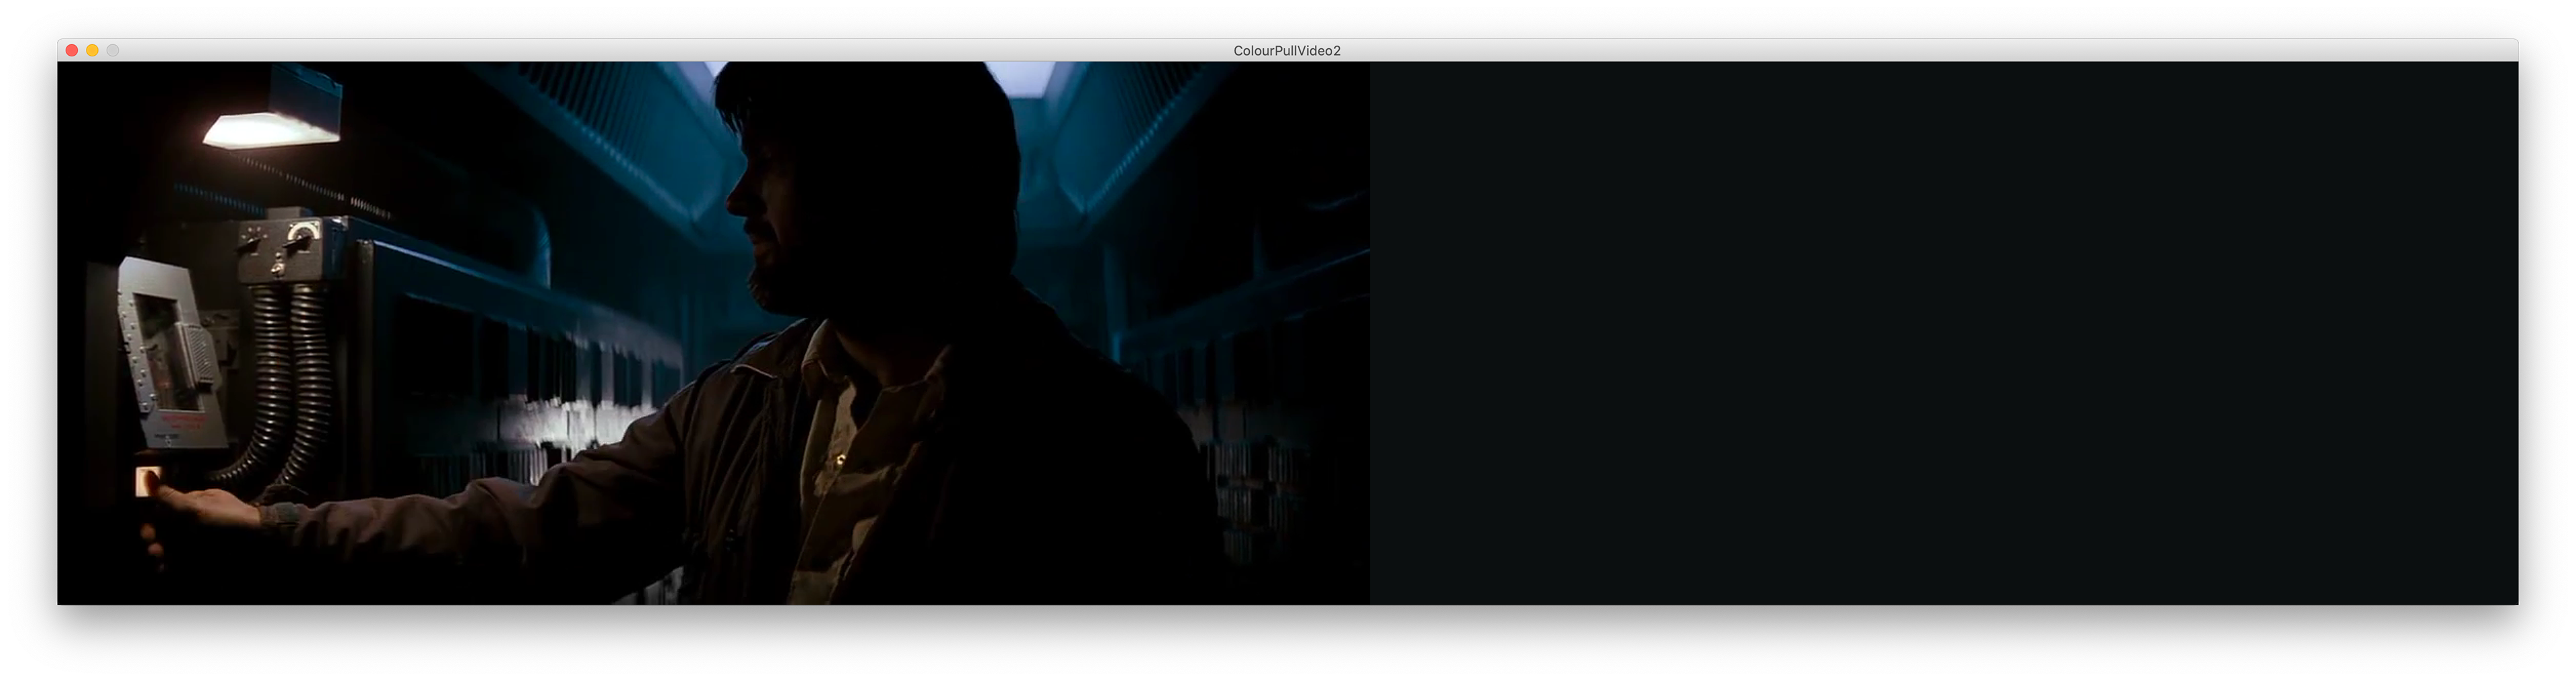Minimize the ColourPullVideo2 window
Viewport: 2576px width, 681px height.
(x=92, y=50)
